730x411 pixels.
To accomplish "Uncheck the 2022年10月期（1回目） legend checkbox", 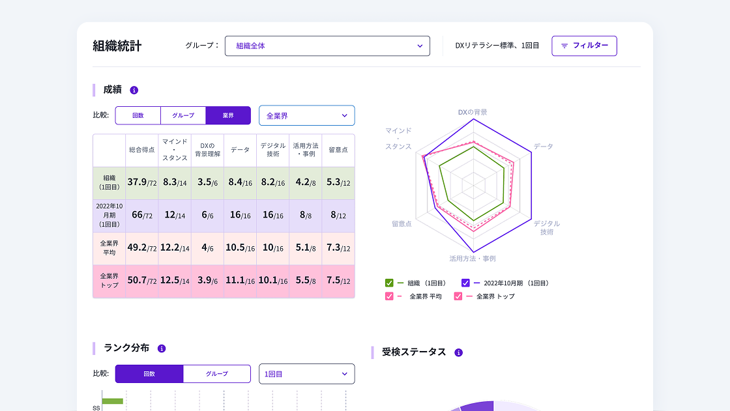I will (465, 283).
